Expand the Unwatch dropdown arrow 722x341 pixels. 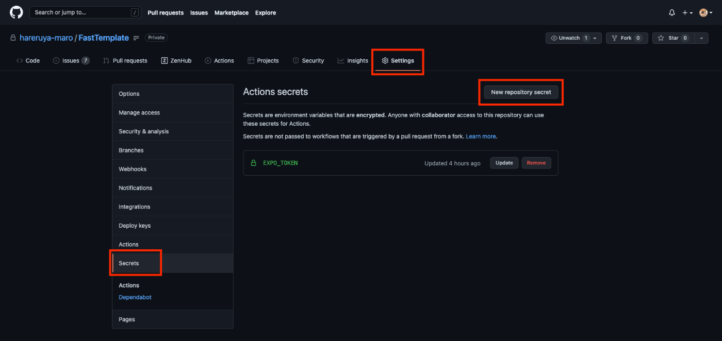click(x=595, y=38)
